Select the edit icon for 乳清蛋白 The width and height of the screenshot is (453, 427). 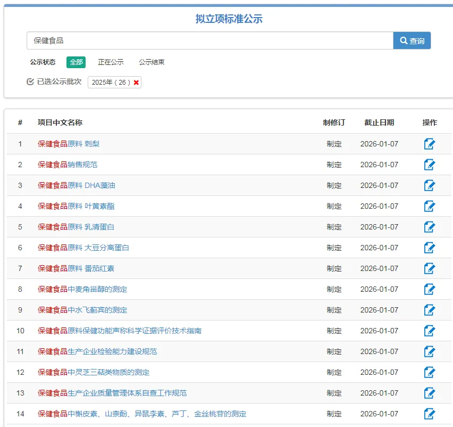click(430, 227)
